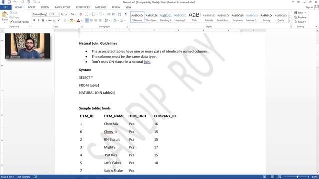Viewport: 319px width, 179px height.
Task: Apply the No Spacing style
Action: (152, 17)
